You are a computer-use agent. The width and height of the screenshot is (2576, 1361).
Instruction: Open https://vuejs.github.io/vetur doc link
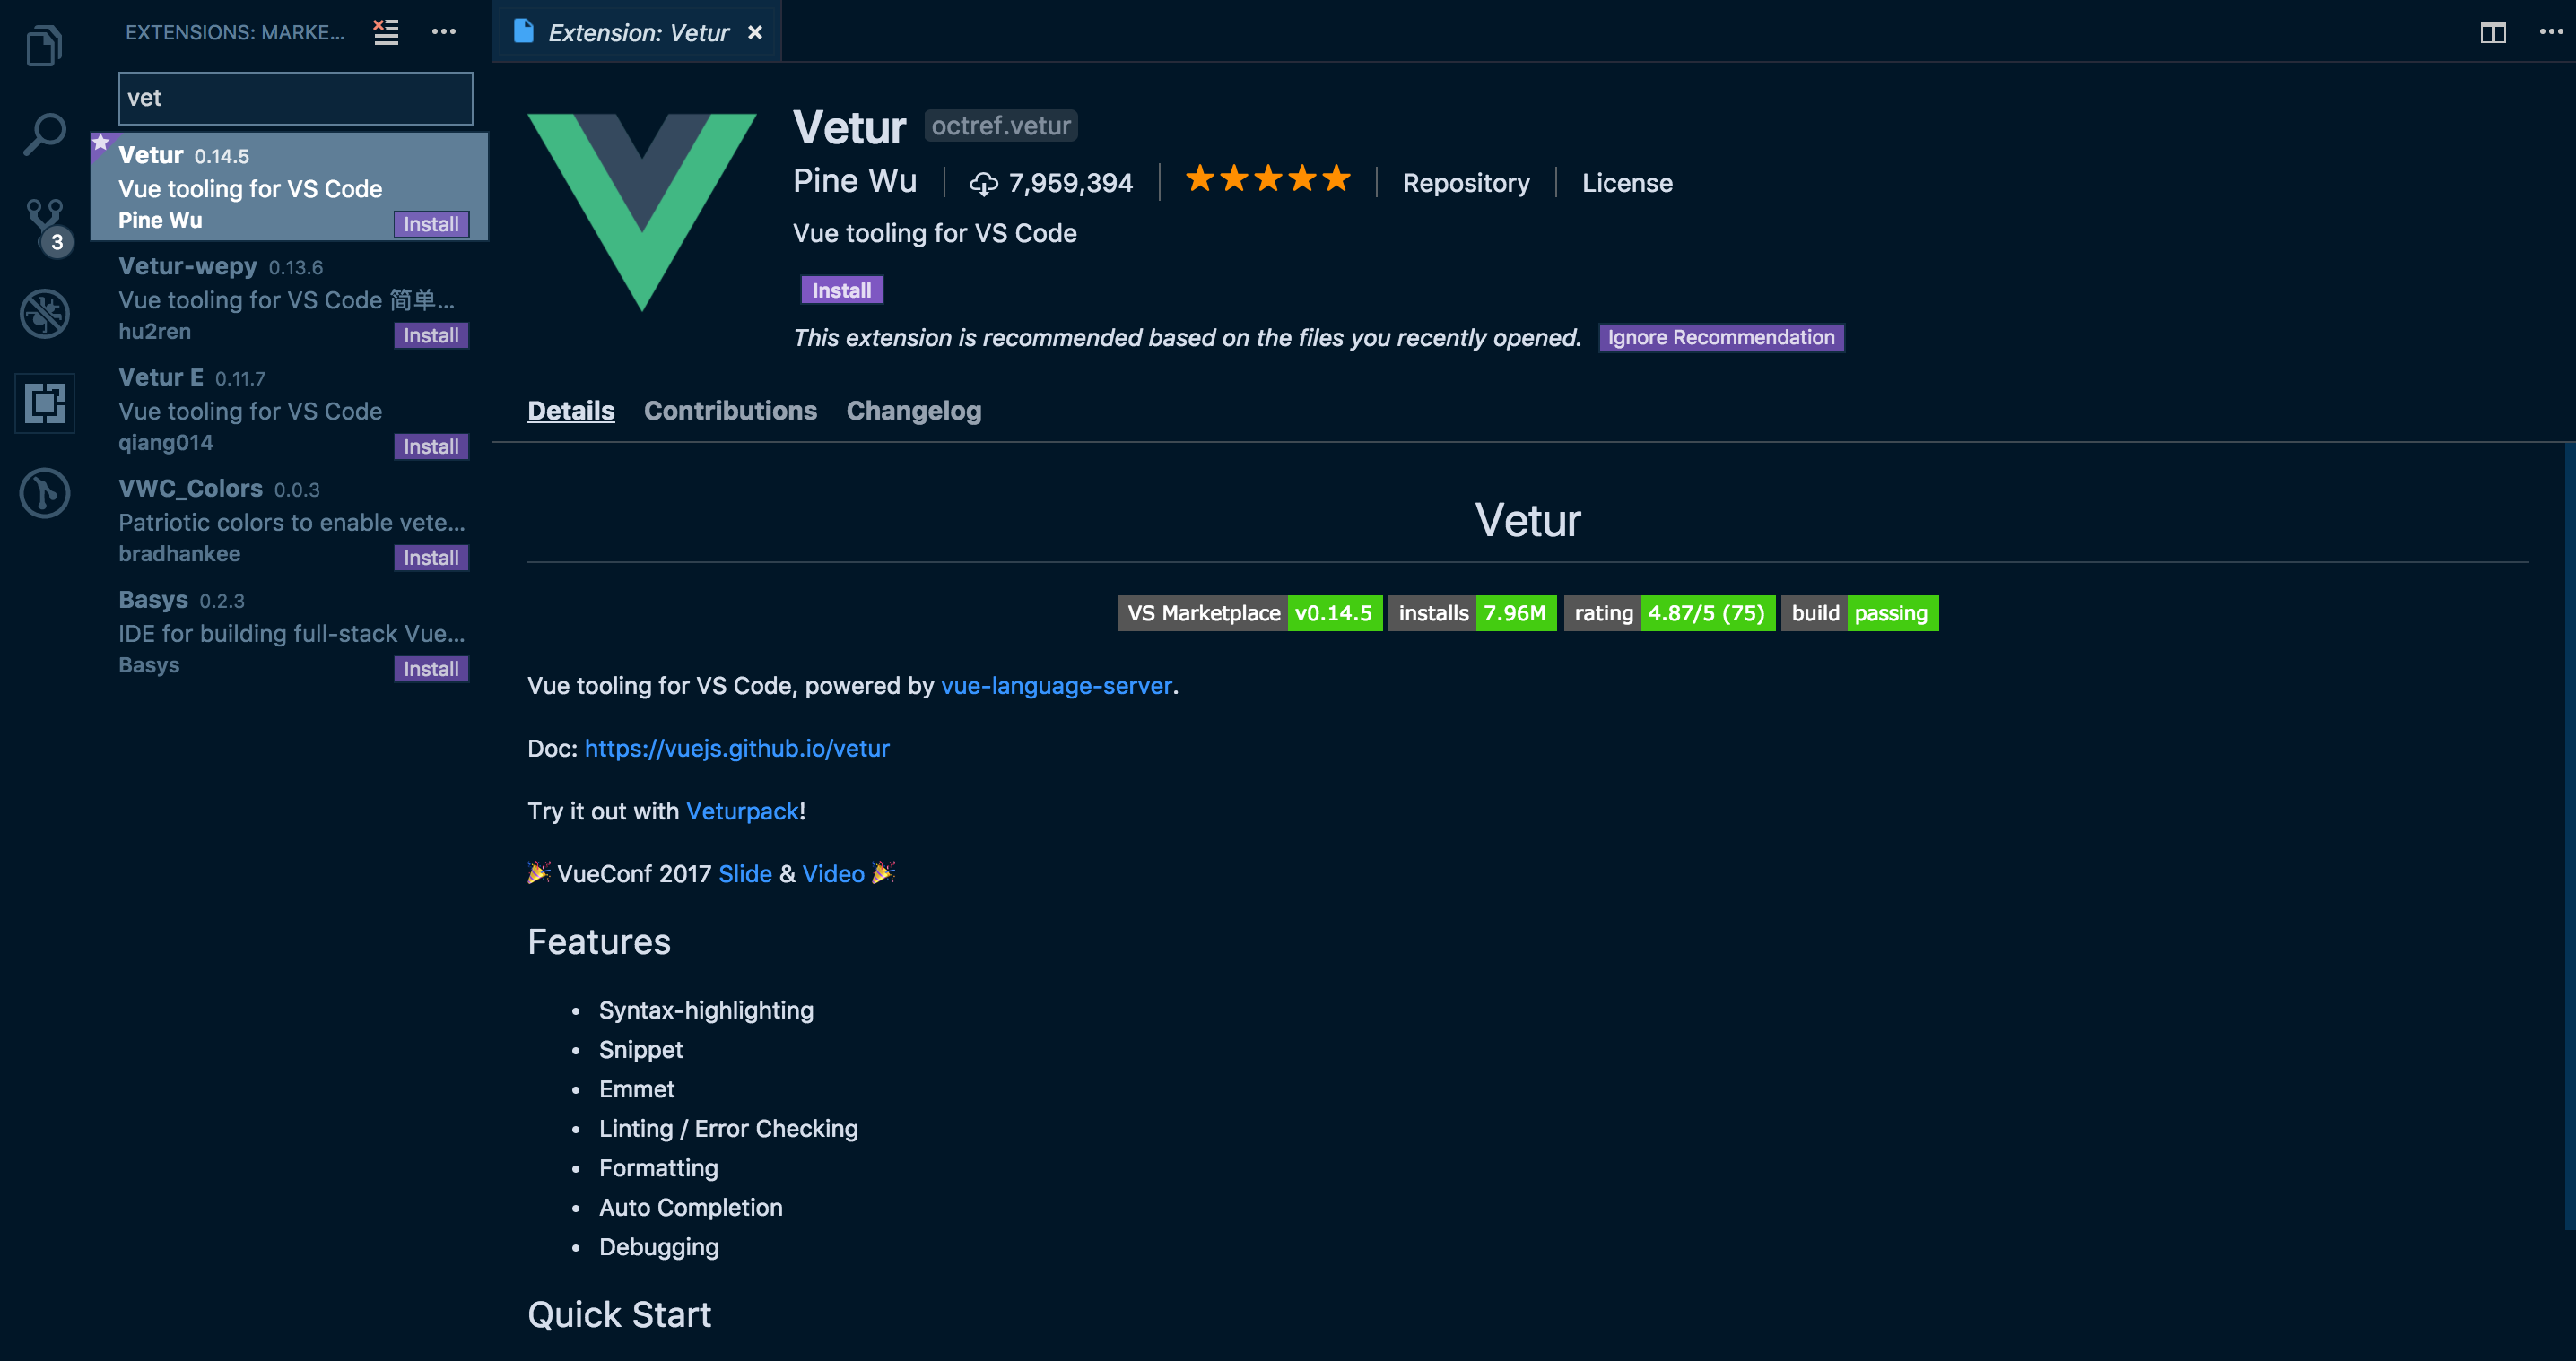[736, 749]
